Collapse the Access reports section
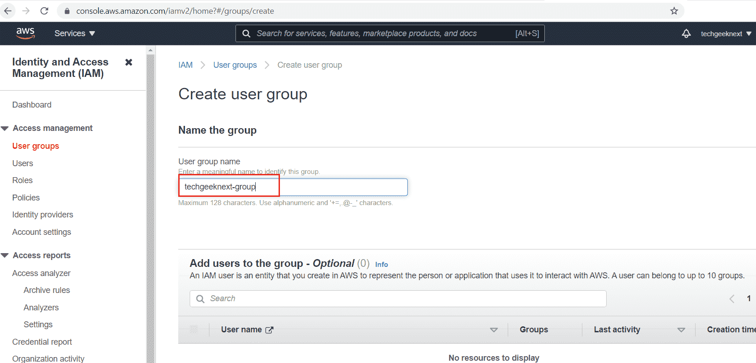The height and width of the screenshot is (363, 756). [5, 255]
